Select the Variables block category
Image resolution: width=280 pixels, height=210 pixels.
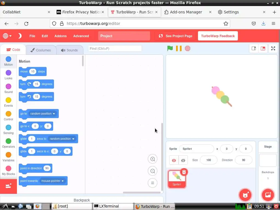coord(8,157)
